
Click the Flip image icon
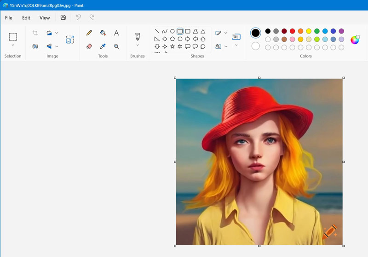[x=49, y=46]
